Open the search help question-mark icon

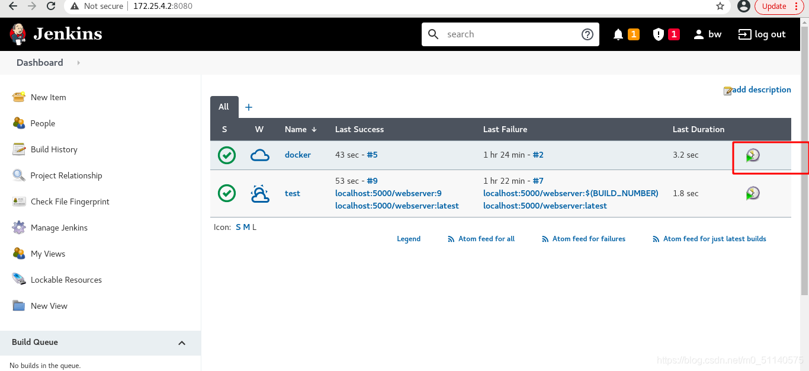[x=587, y=34]
